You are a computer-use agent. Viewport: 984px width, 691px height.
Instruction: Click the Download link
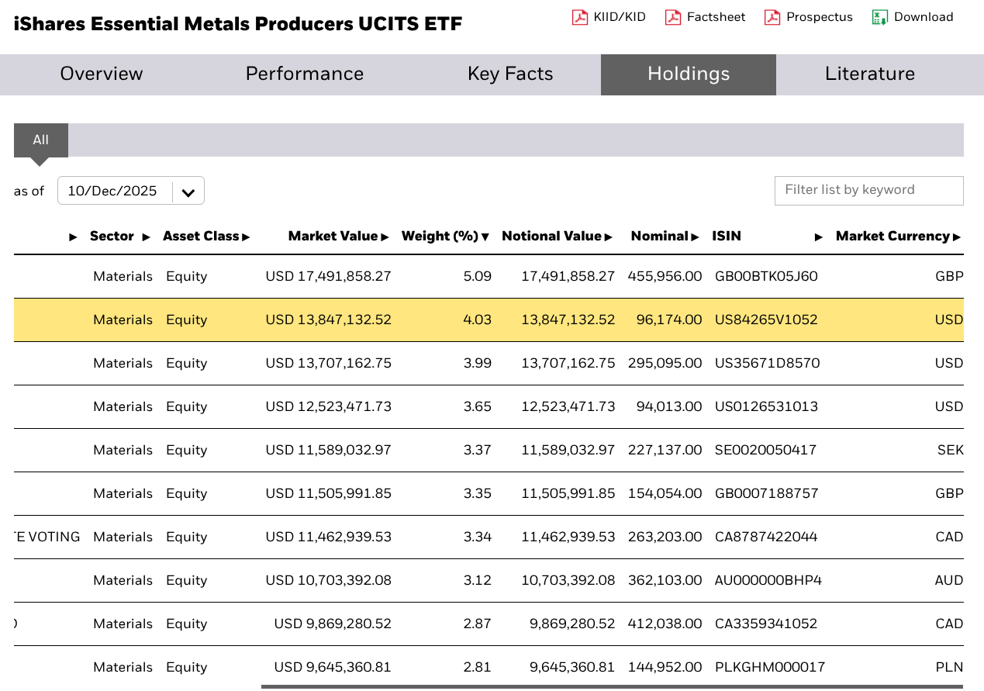[924, 17]
